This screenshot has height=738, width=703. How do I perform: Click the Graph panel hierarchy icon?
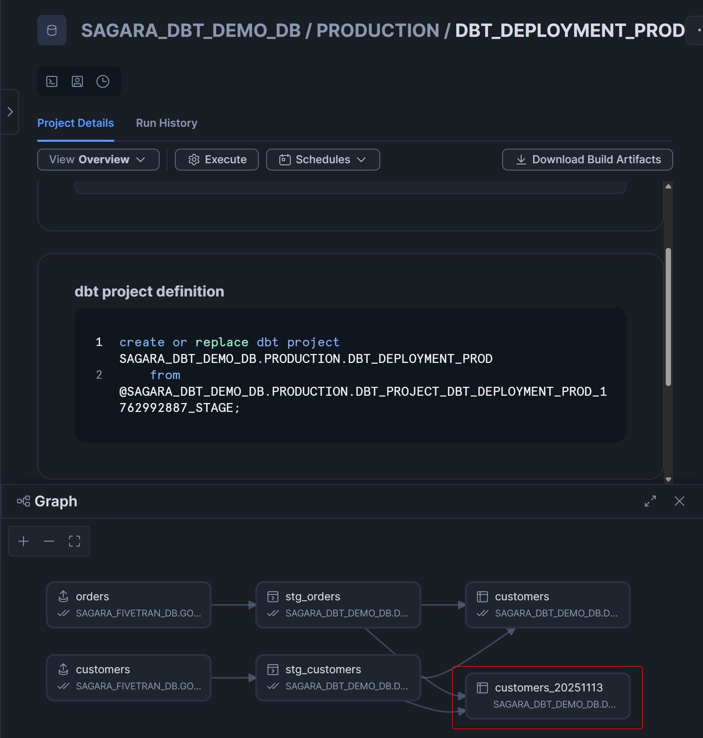(23, 501)
